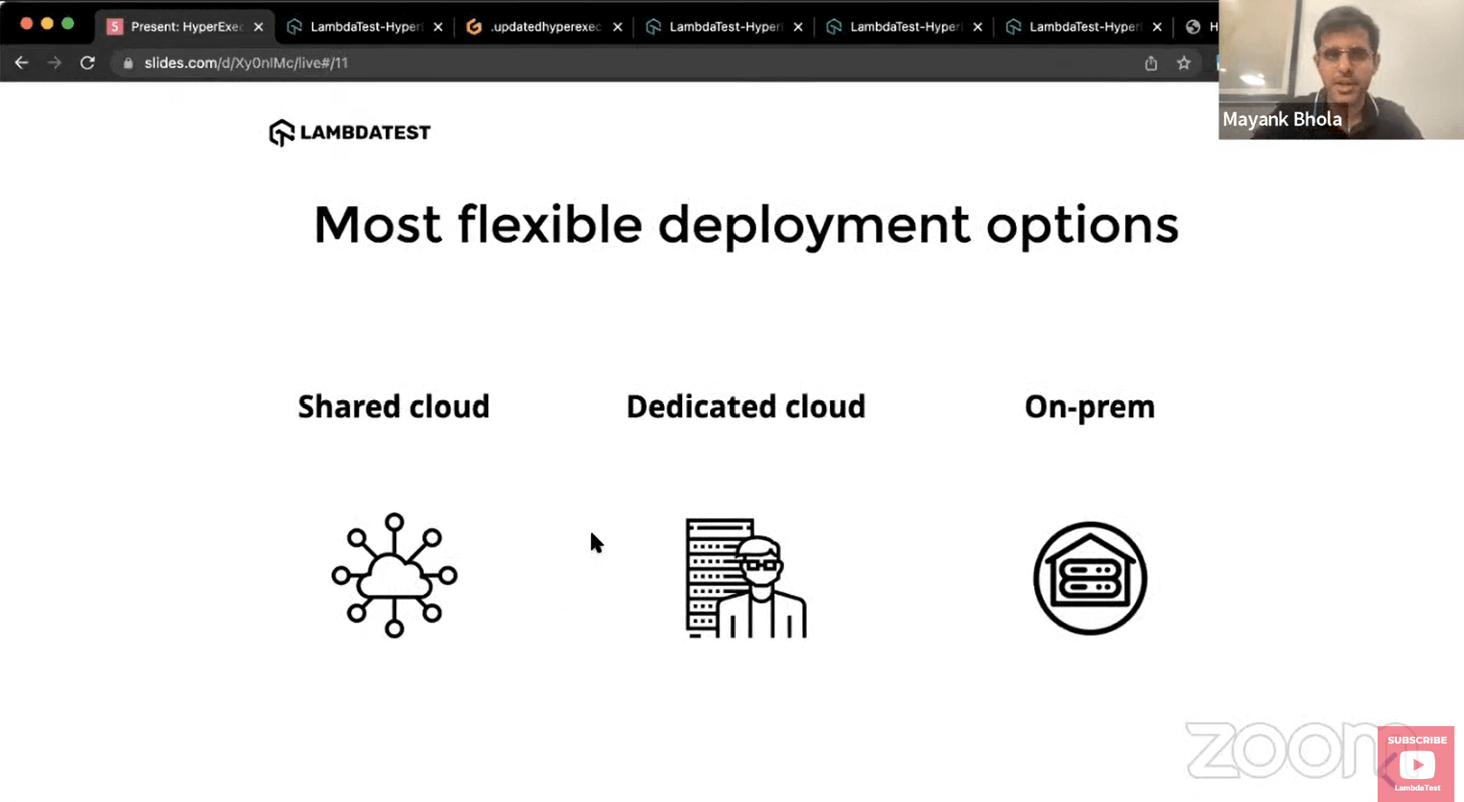Click the YouTube play icon in Subscribe badge
The image size is (1464, 802).
point(1417,764)
